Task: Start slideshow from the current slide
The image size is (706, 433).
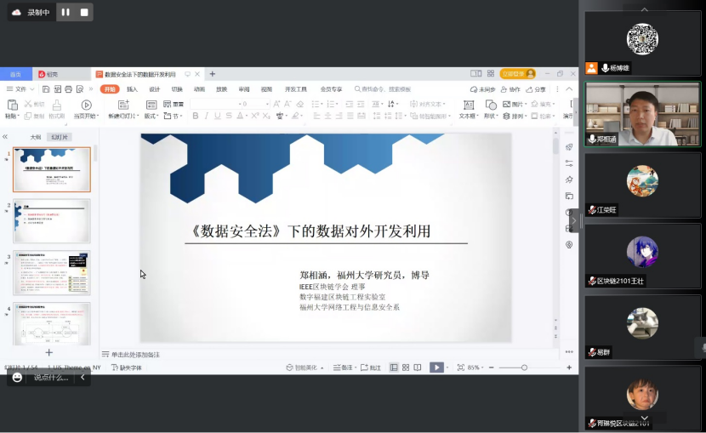Action: click(86, 105)
